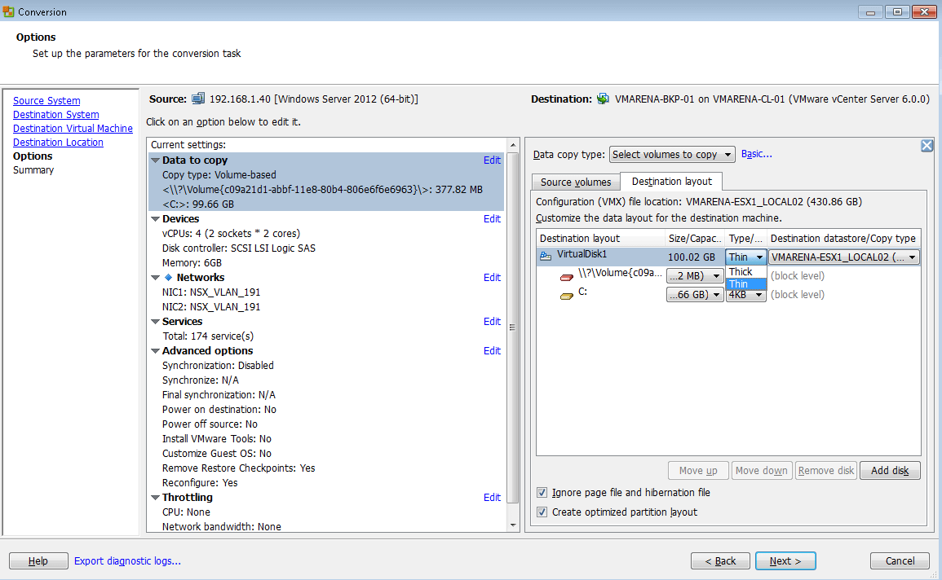The height and width of the screenshot is (580, 942).
Task: Go back to the previous step
Action: (720, 560)
